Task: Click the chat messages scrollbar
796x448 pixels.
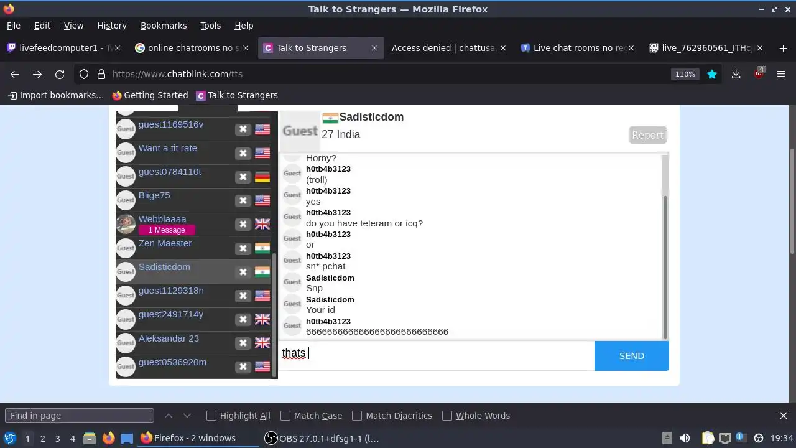Action: point(665,268)
